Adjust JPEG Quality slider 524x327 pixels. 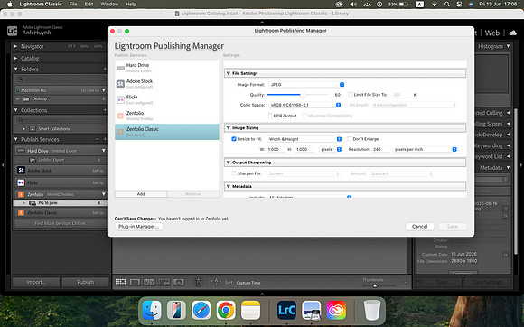pyautogui.click(x=303, y=95)
